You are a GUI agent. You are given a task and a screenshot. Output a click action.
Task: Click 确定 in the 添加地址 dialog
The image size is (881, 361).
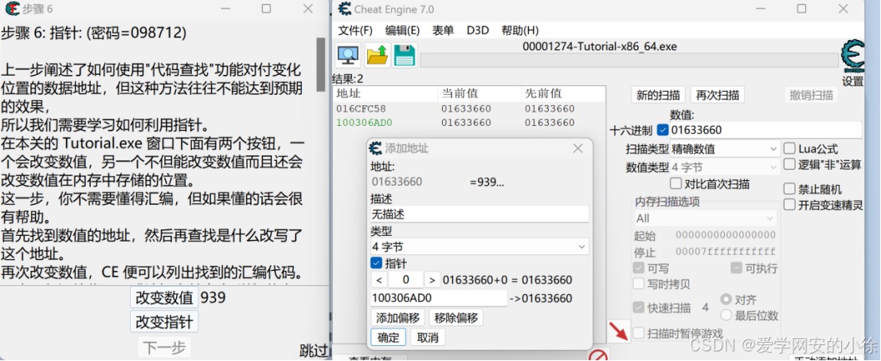pyautogui.click(x=388, y=337)
